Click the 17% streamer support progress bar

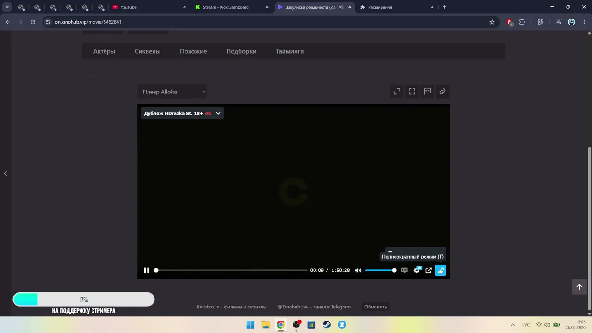(x=84, y=300)
